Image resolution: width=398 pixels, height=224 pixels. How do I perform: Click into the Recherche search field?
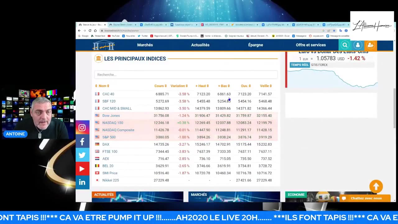click(186, 75)
